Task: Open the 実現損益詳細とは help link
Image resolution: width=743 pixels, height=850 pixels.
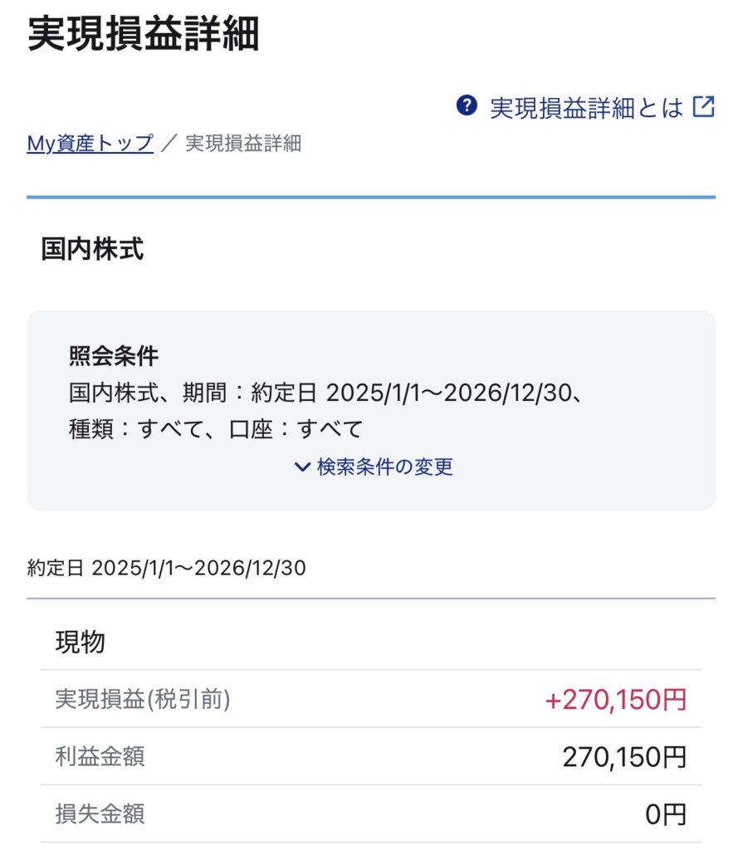Action: click(x=586, y=107)
